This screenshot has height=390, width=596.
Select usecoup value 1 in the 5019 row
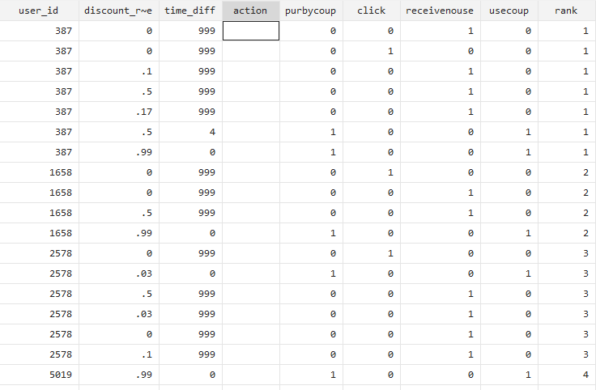pos(509,375)
